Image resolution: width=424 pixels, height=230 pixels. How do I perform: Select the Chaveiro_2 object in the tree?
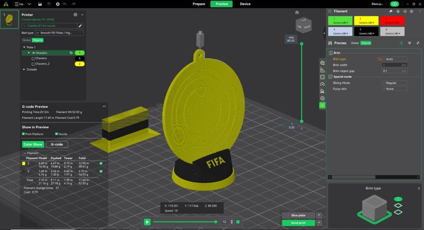42,64
